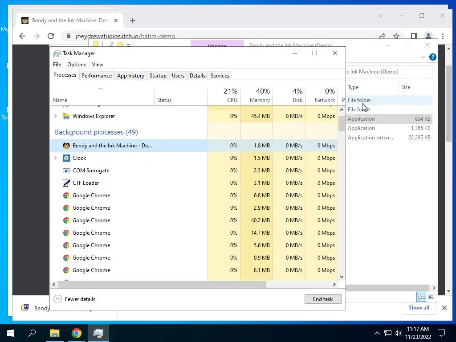Image resolution: width=456 pixels, height=342 pixels.
Task: Open a new Chrome tab
Action: point(133,20)
